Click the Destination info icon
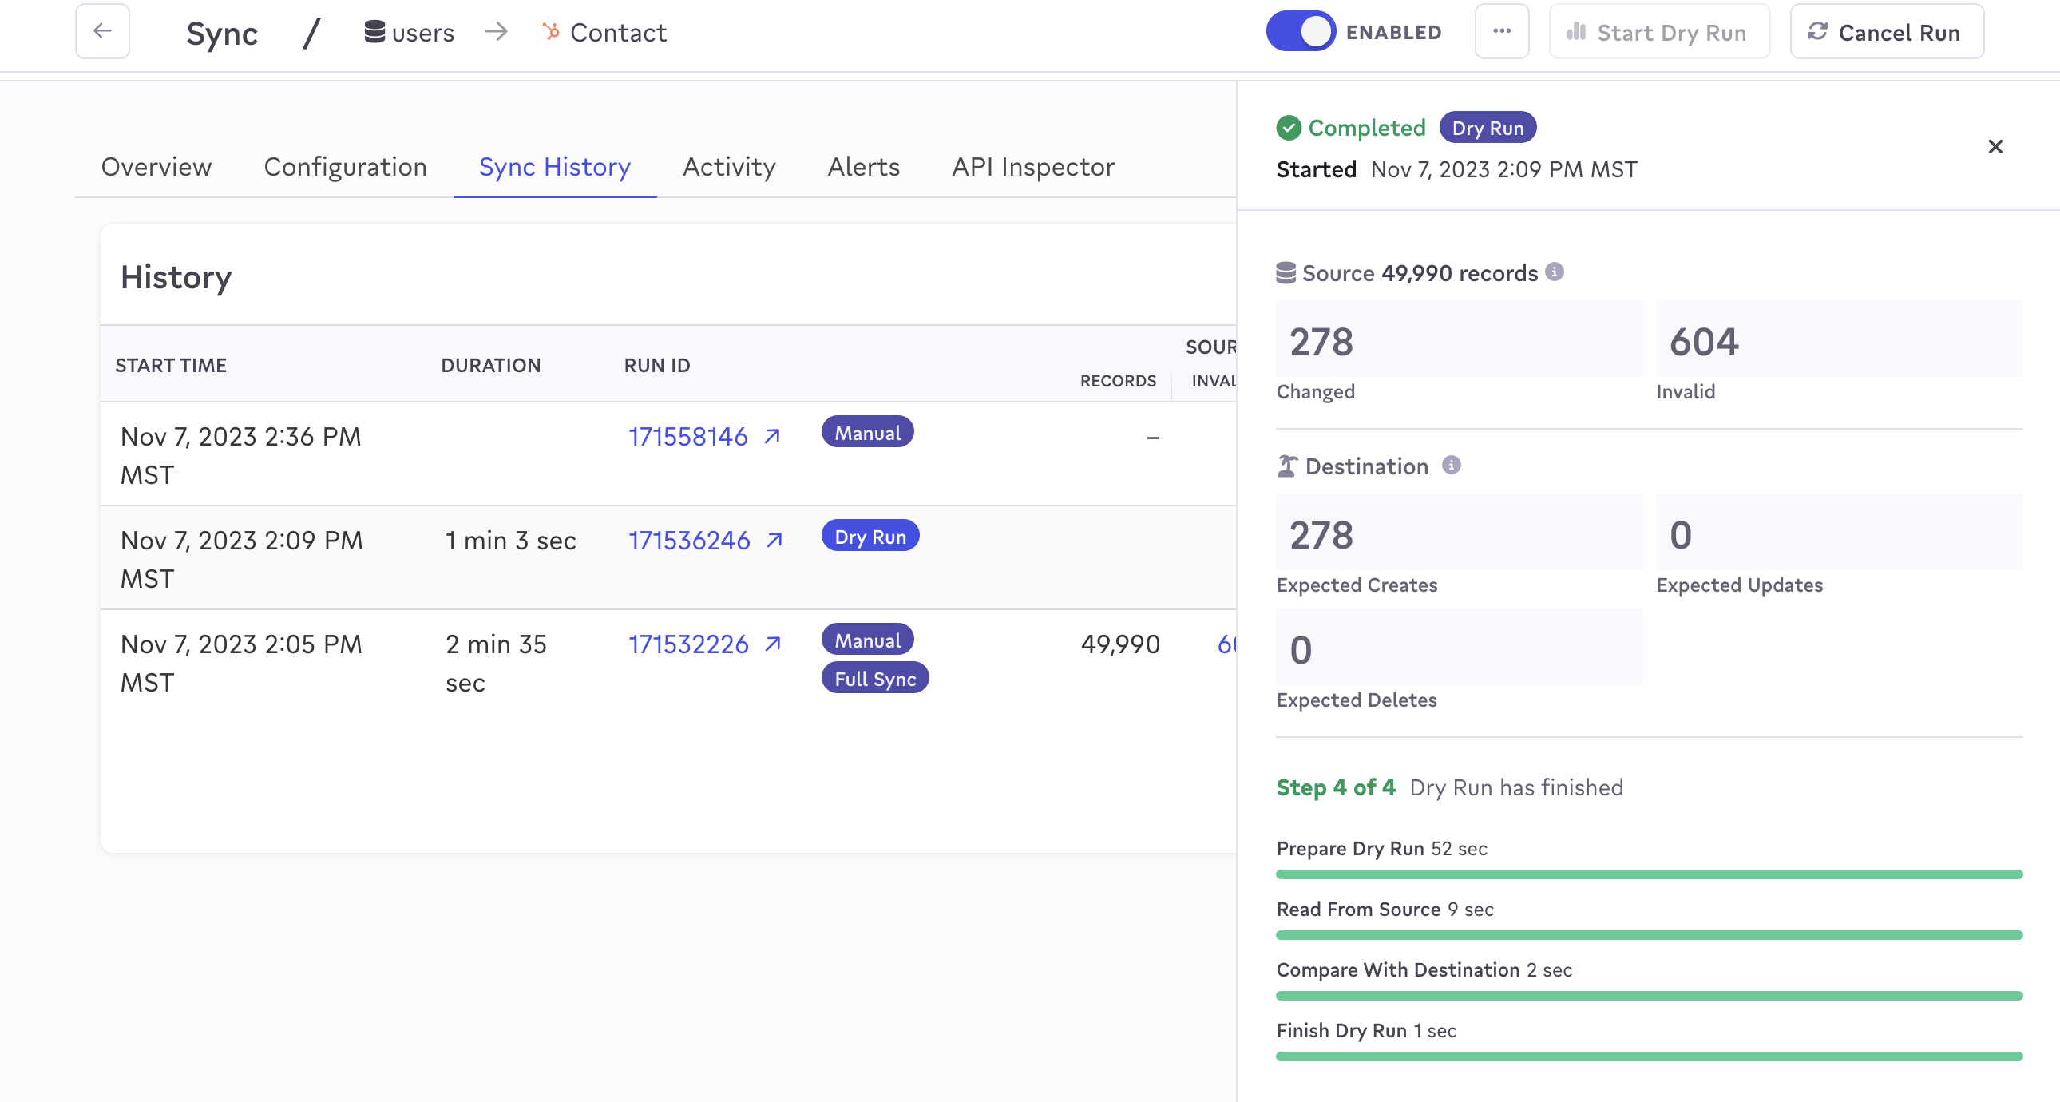This screenshot has height=1102, width=2060. [x=1451, y=466]
